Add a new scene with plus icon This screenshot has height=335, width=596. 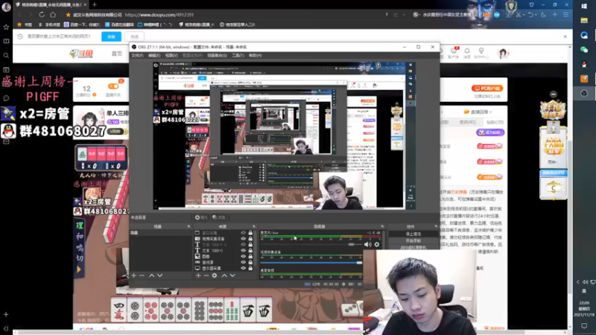click(134, 275)
